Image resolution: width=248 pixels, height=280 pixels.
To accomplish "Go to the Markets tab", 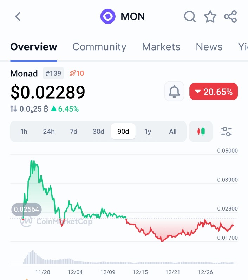I will coord(161,47).
